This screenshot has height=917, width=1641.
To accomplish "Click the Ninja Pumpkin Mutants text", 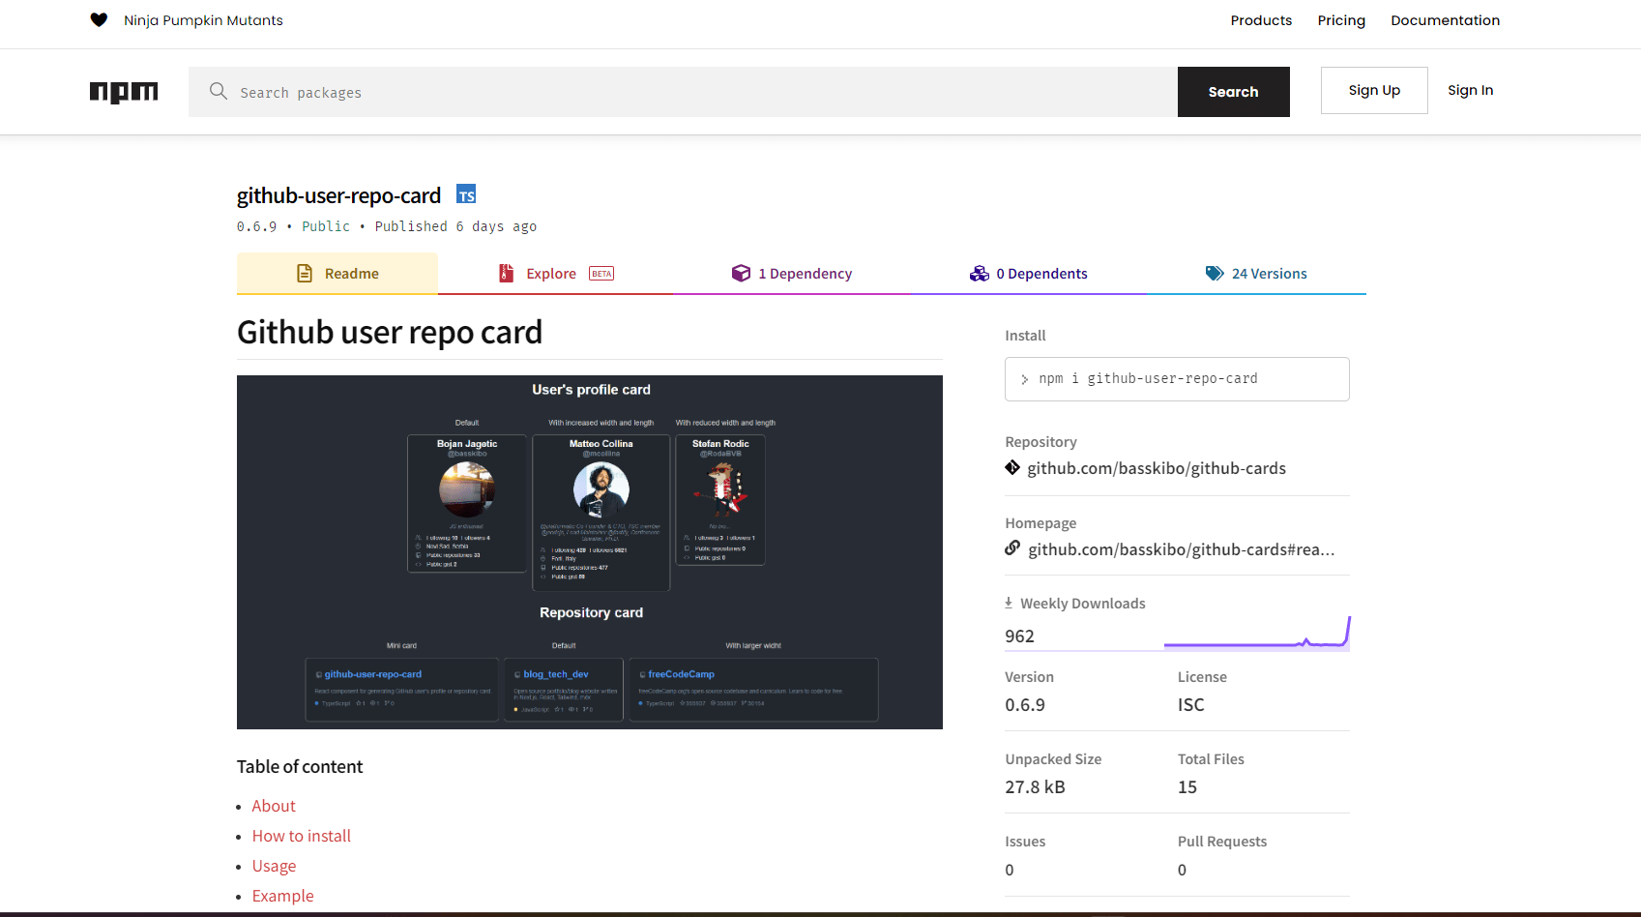I will 203,20.
